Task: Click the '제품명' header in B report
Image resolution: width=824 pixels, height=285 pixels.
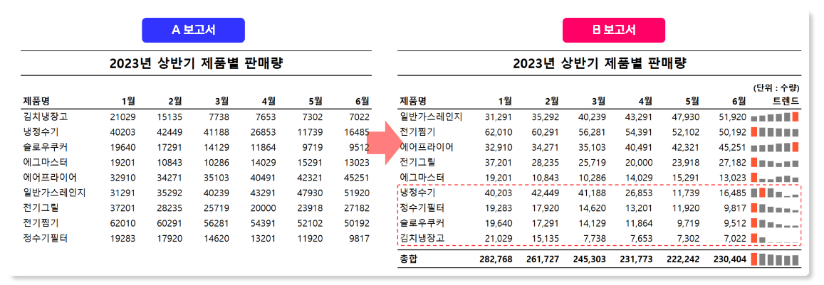Action: (413, 101)
